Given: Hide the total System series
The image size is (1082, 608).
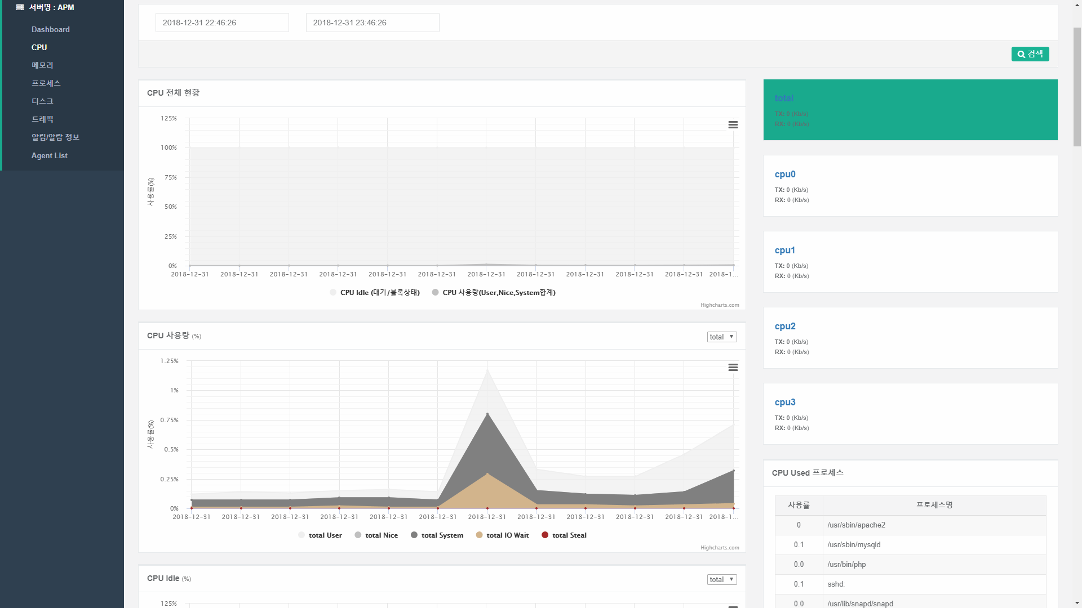Looking at the screenshot, I should tap(437, 535).
